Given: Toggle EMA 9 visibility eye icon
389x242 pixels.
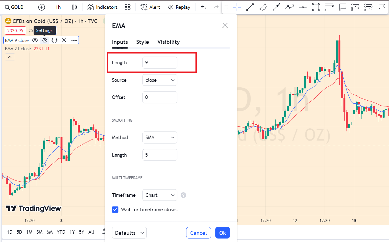Looking at the screenshot, I should (35, 40).
